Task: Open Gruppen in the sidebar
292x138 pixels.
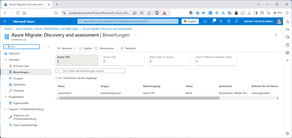Action: 18,78
